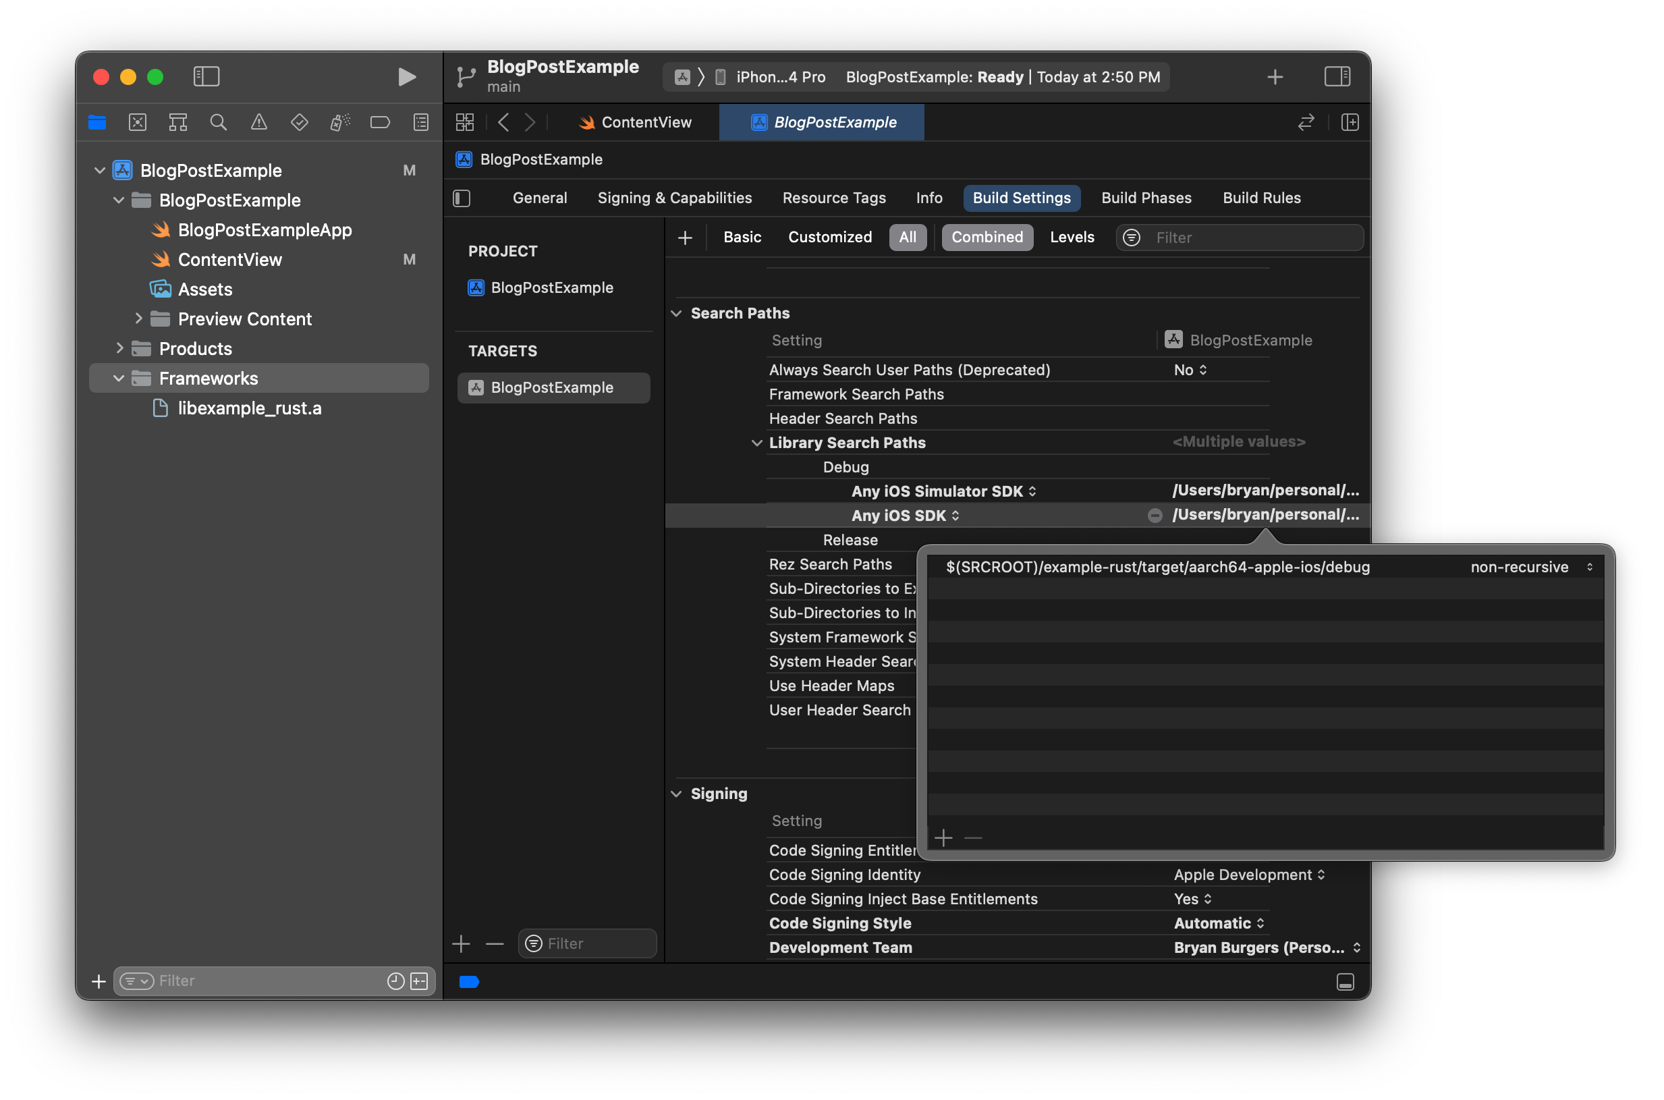Viewport: 1664px width, 1100px height.
Task: Change Always Search User Paths value
Action: pos(1190,370)
